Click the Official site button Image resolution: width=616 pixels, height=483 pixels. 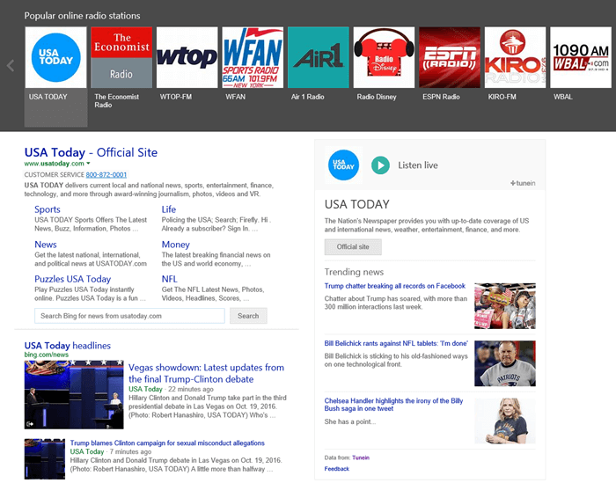[353, 247]
